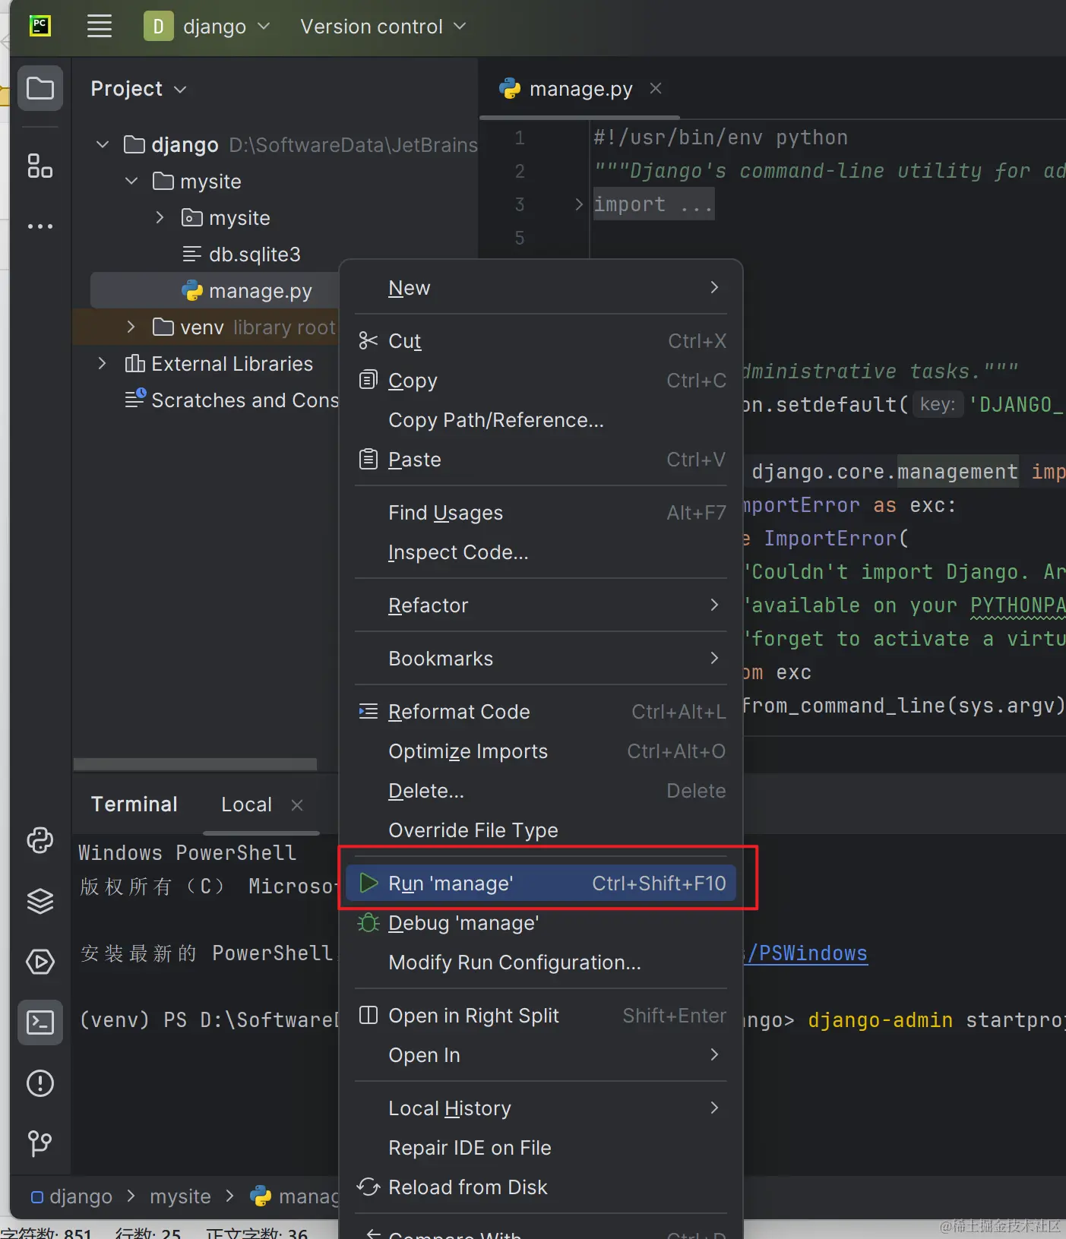Image resolution: width=1066 pixels, height=1239 pixels.
Task: Click the django project badge D icon
Action: coord(159,27)
